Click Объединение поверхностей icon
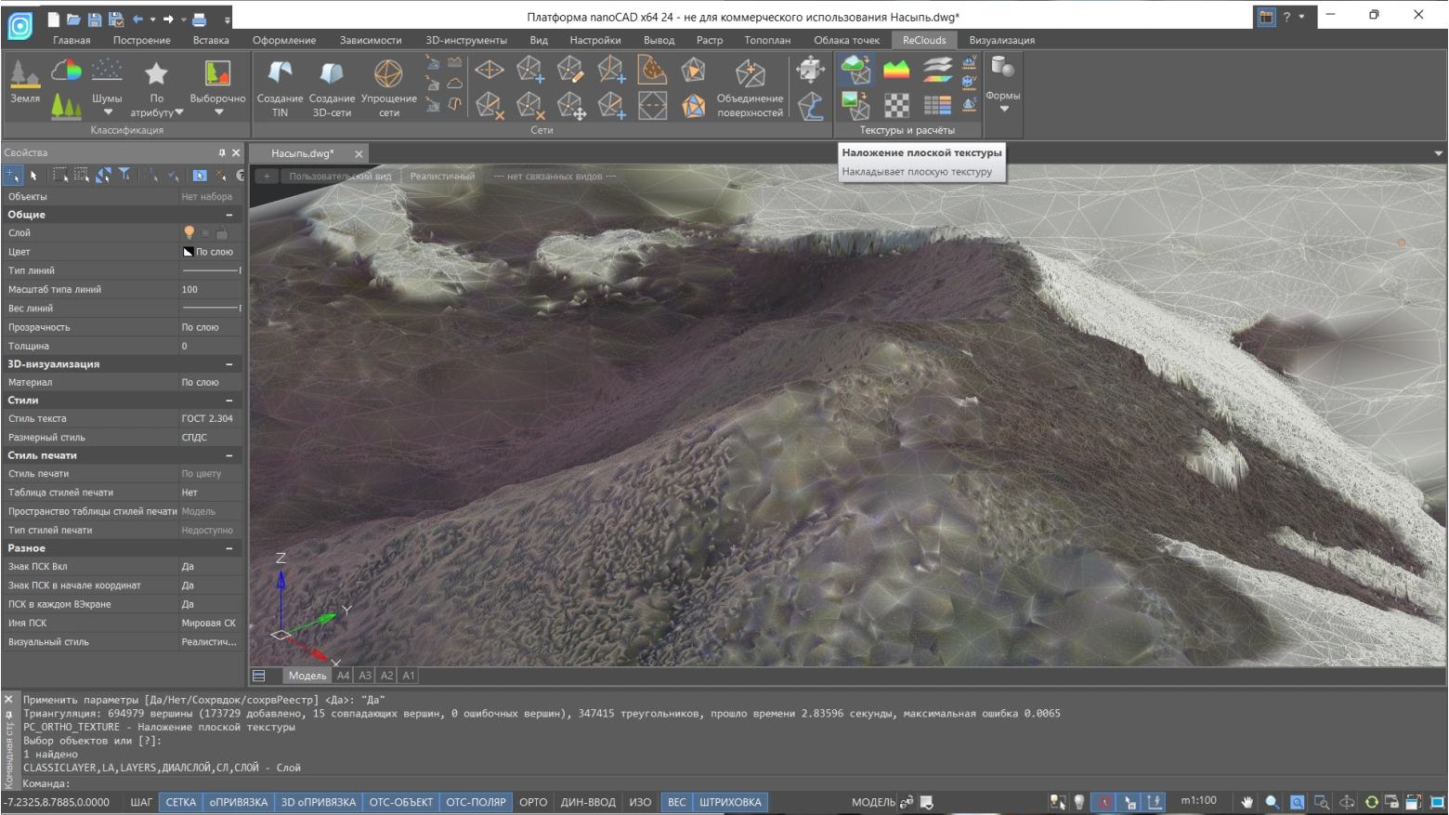This screenshot has width=1449, height=815. pos(750,74)
